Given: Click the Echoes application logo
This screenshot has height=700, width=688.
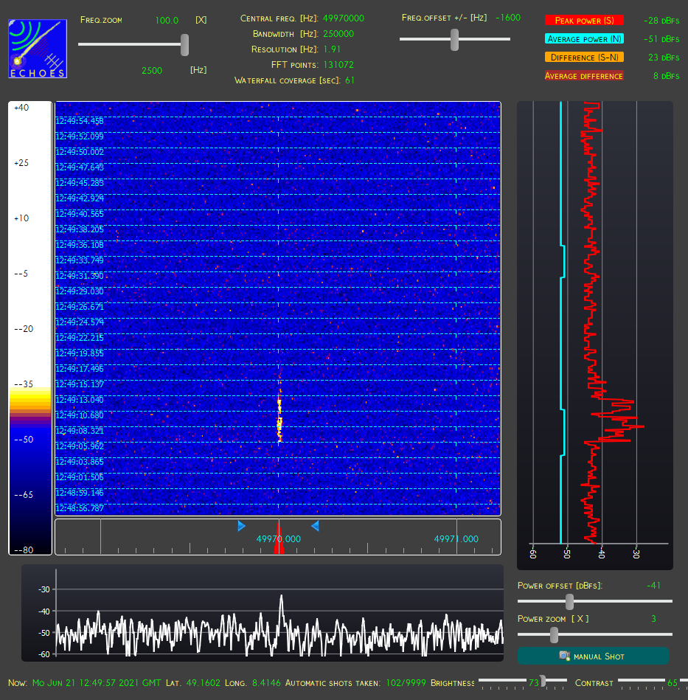Looking at the screenshot, I should pyautogui.click(x=38, y=49).
